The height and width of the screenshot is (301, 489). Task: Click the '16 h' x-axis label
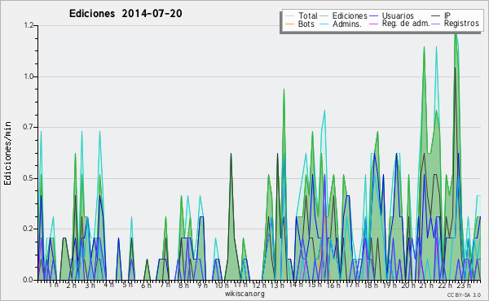(333, 286)
